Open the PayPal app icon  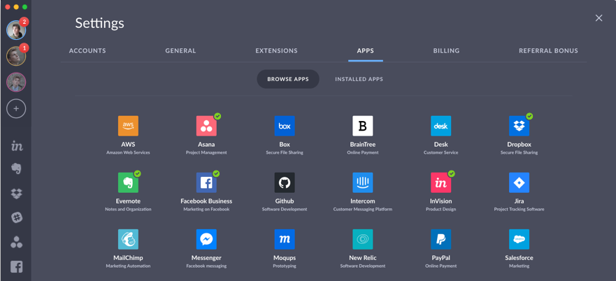point(440,239)
